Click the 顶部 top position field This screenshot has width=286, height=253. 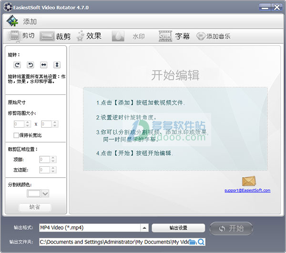[x=45, y=160]
